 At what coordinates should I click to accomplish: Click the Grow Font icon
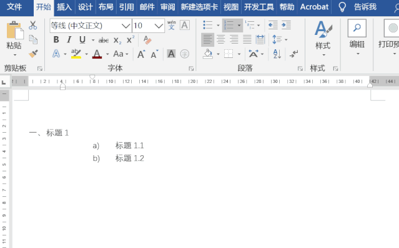pyautogui.click(x=141, y=54)
